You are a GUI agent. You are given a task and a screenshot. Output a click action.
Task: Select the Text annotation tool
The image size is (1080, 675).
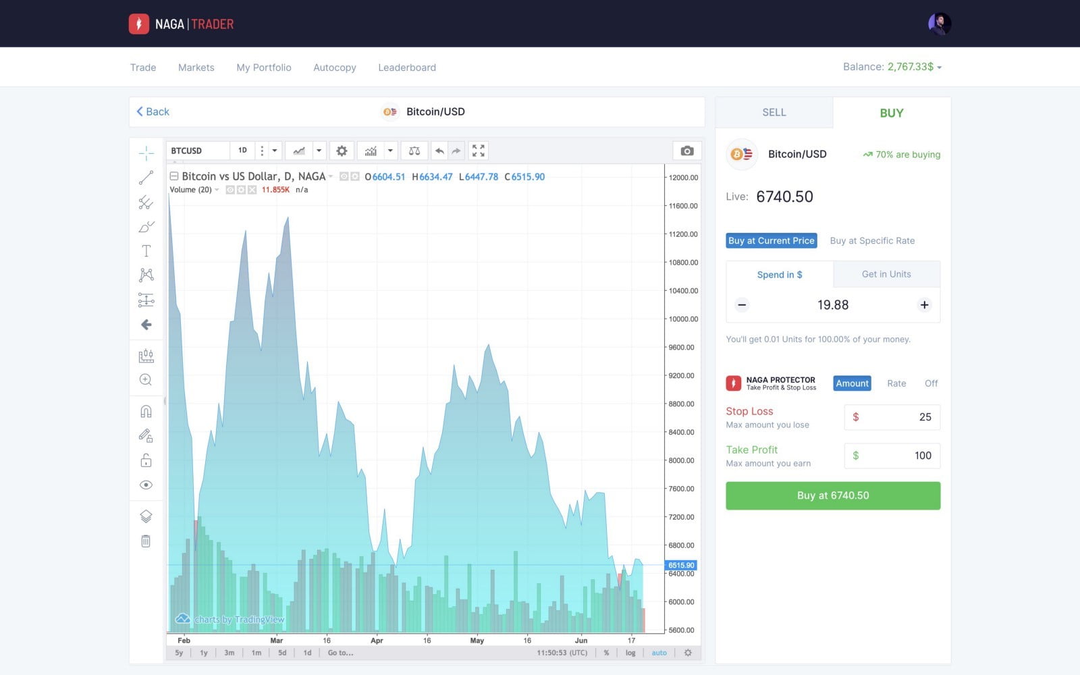(146, 251)
